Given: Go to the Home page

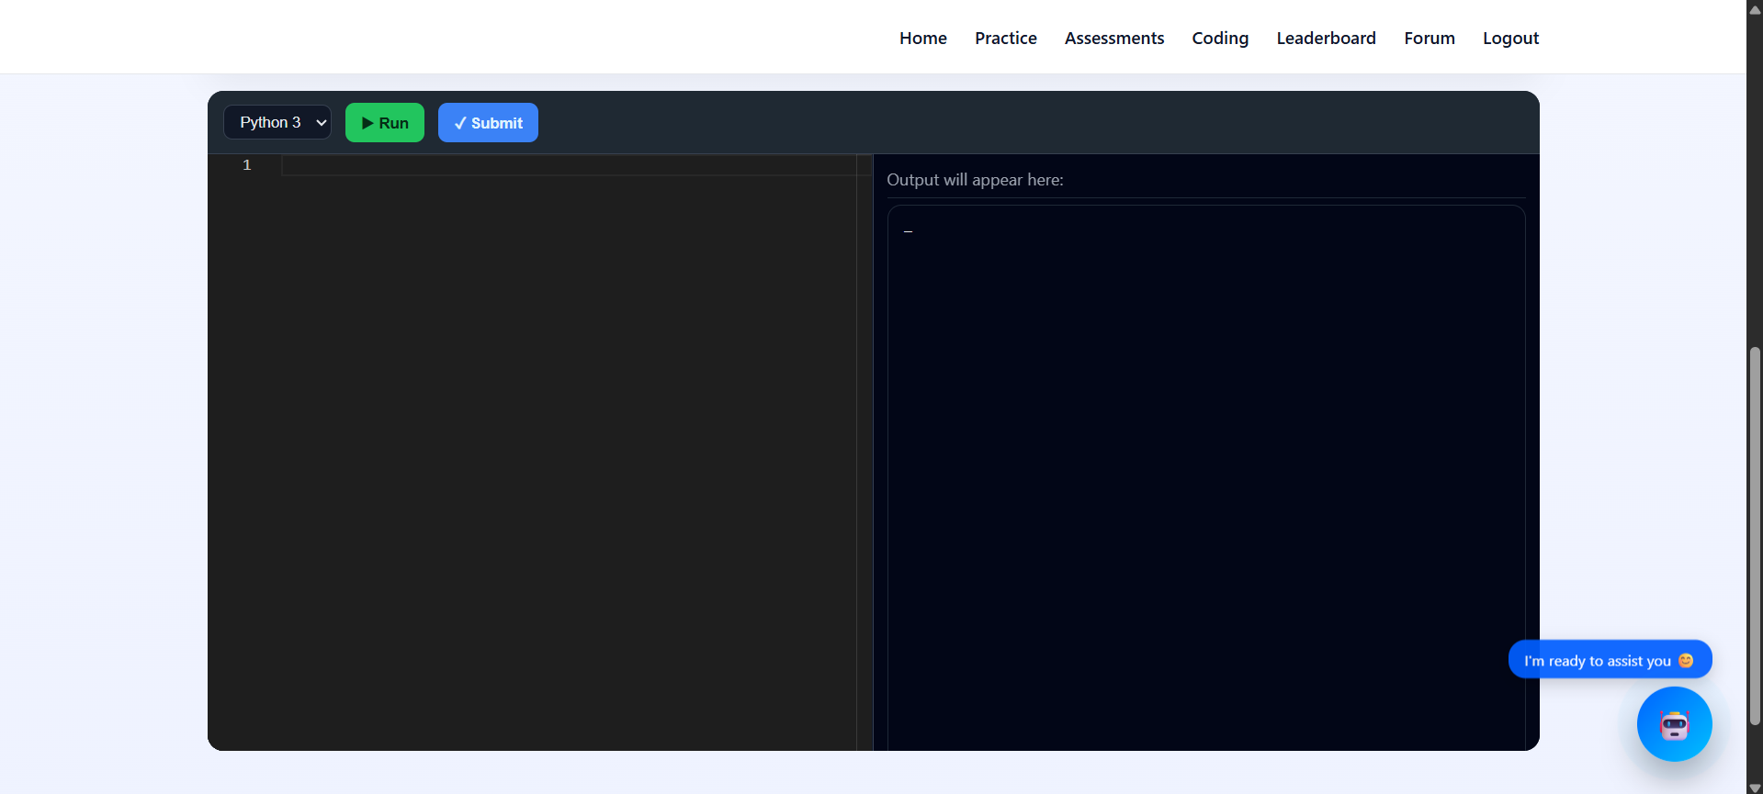Looking at the screenshot, I should click(x=922, y=39).
